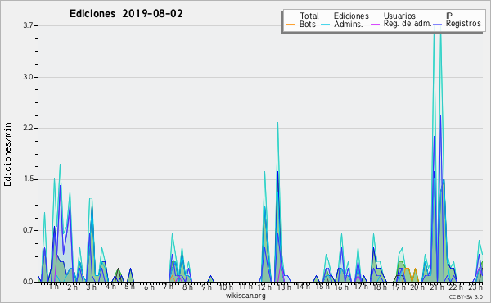The width and height of the screenshot is (491, 303).
Task: Click the 'Registros' legend entry
Action: [x=463, y=24]
